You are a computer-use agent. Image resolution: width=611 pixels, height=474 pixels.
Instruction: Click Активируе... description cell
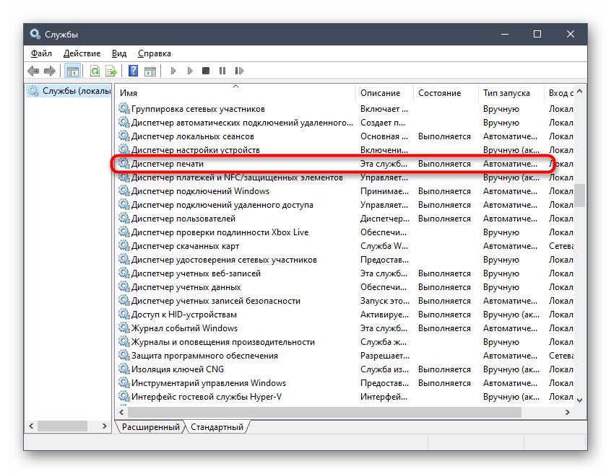385,315
